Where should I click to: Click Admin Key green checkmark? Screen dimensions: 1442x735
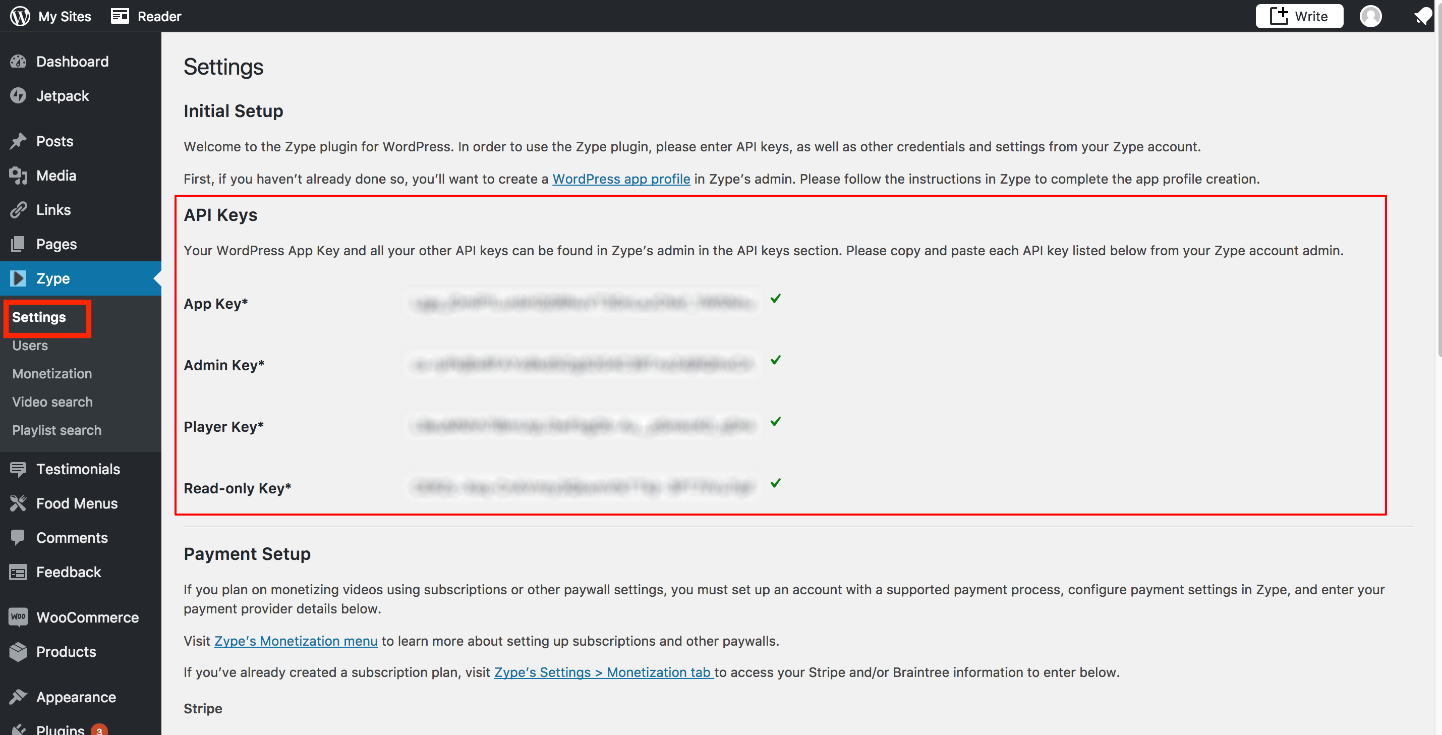[775, 360]
